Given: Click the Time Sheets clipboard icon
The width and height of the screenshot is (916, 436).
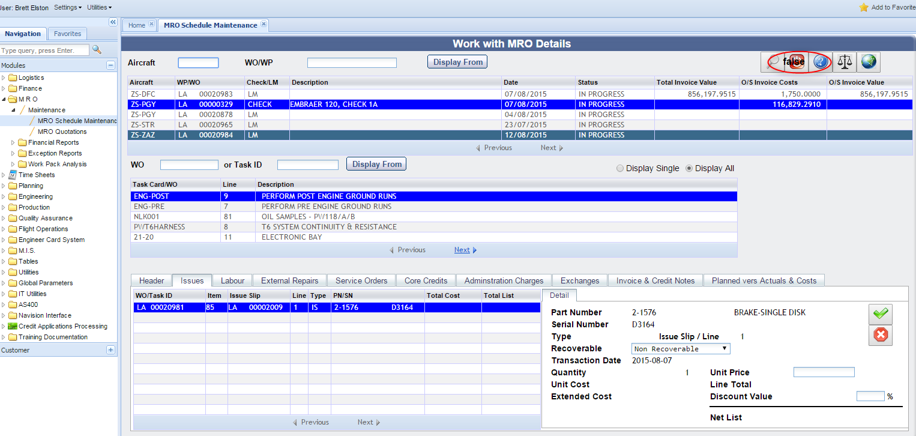Looking at the screenshot, I should pos(13,175).
